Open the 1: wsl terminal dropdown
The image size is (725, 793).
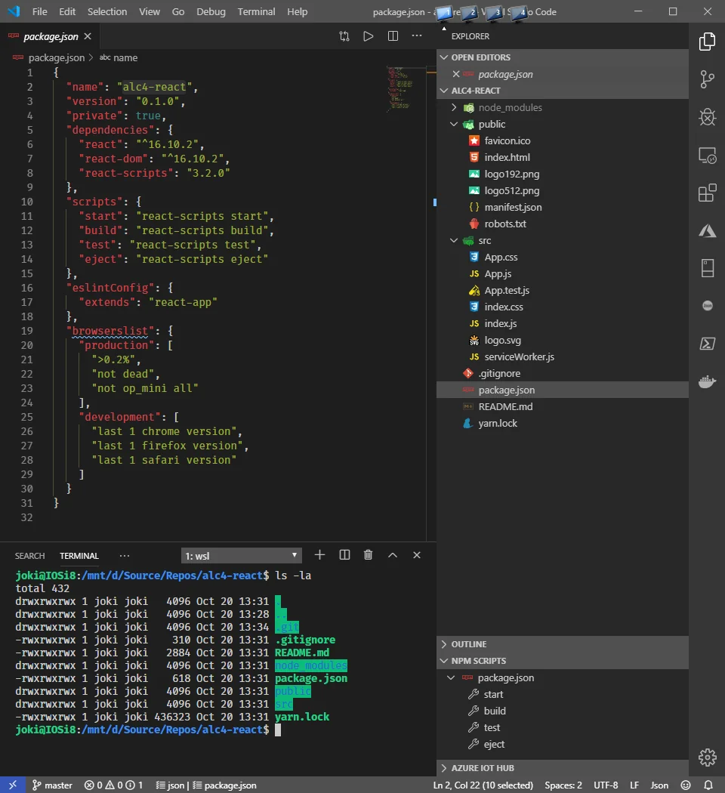(x=241, y=555)
